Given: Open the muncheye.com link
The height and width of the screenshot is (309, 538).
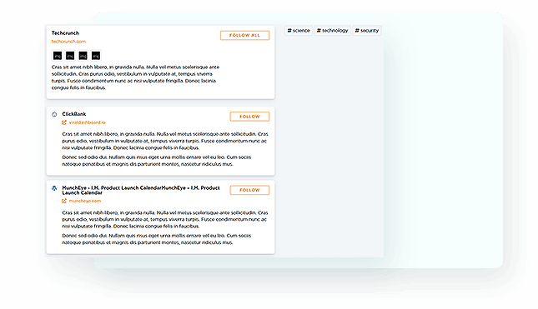Looking at the screenshot, I should [85, 201].
